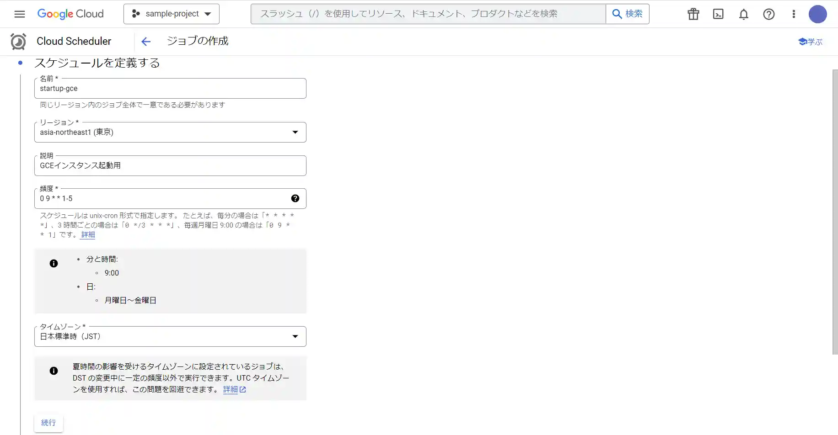This screenshot has width=838, height=435.
Task: Click the スケジュールを定義する step heading
Action: (x=97, y=63)
